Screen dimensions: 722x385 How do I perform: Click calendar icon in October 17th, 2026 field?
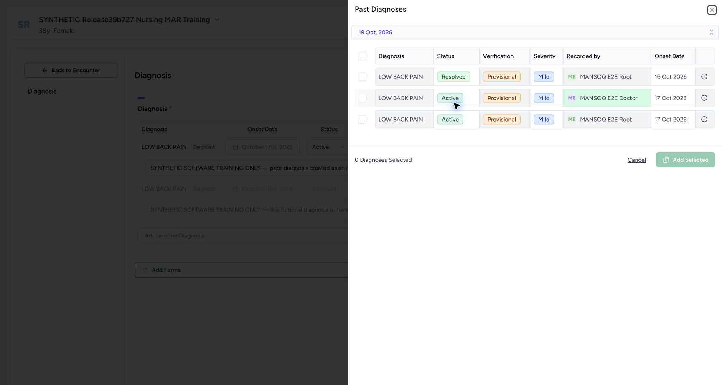(235, 147)
